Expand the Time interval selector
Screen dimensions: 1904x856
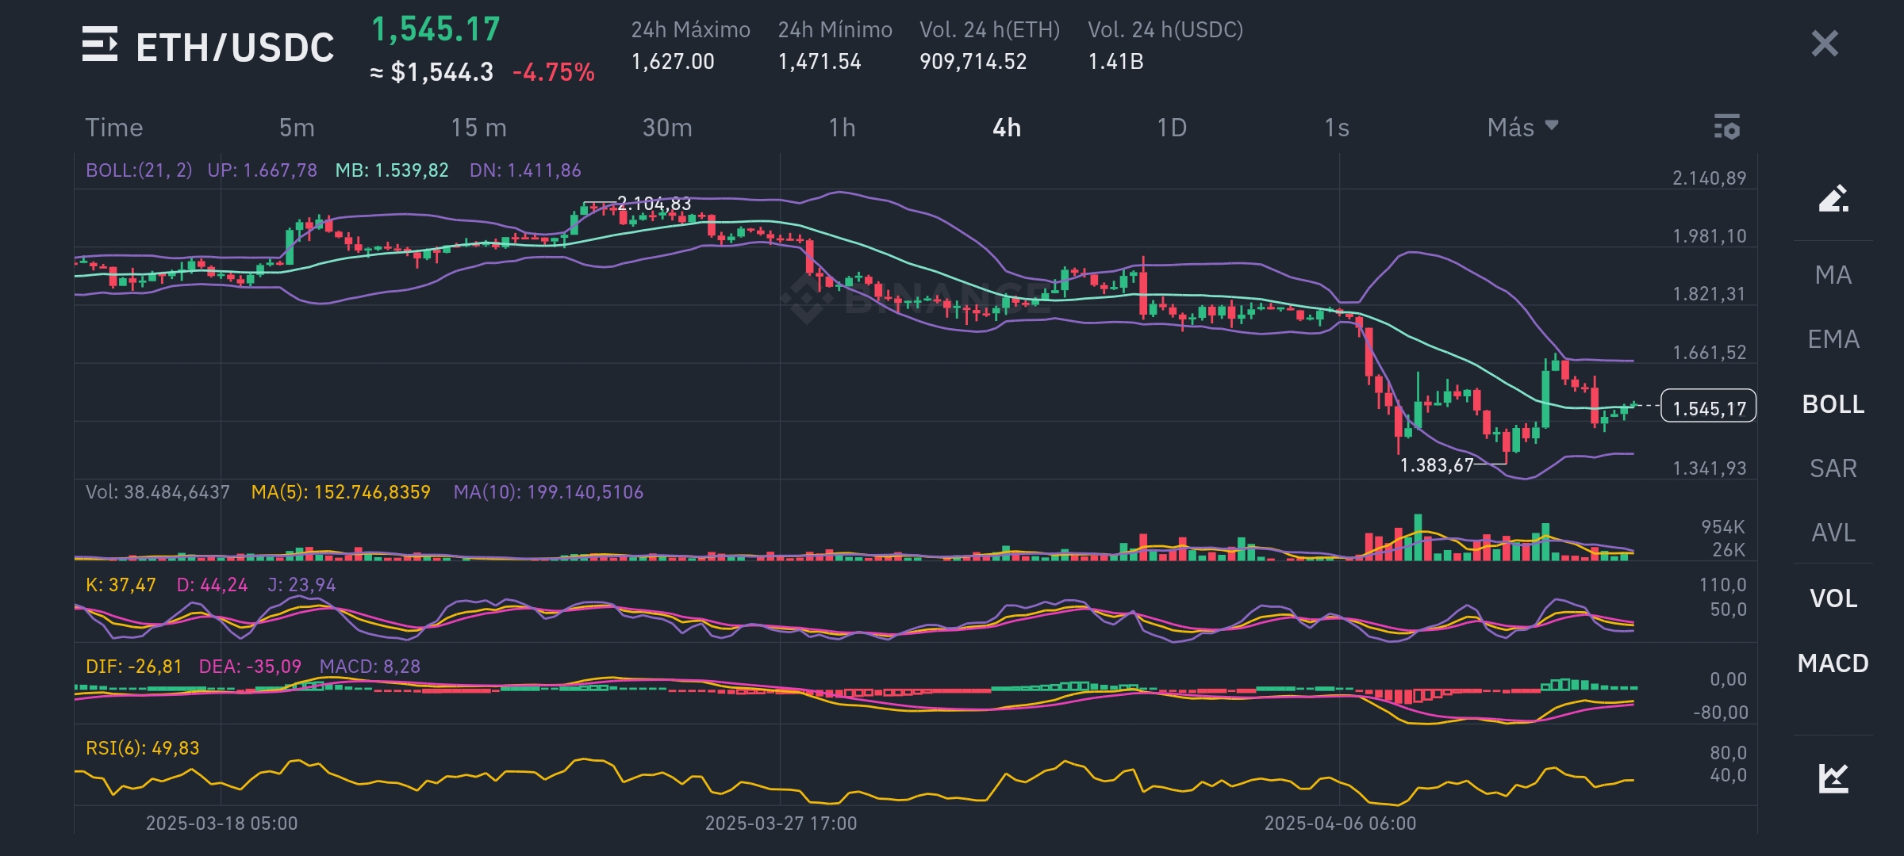113,127
